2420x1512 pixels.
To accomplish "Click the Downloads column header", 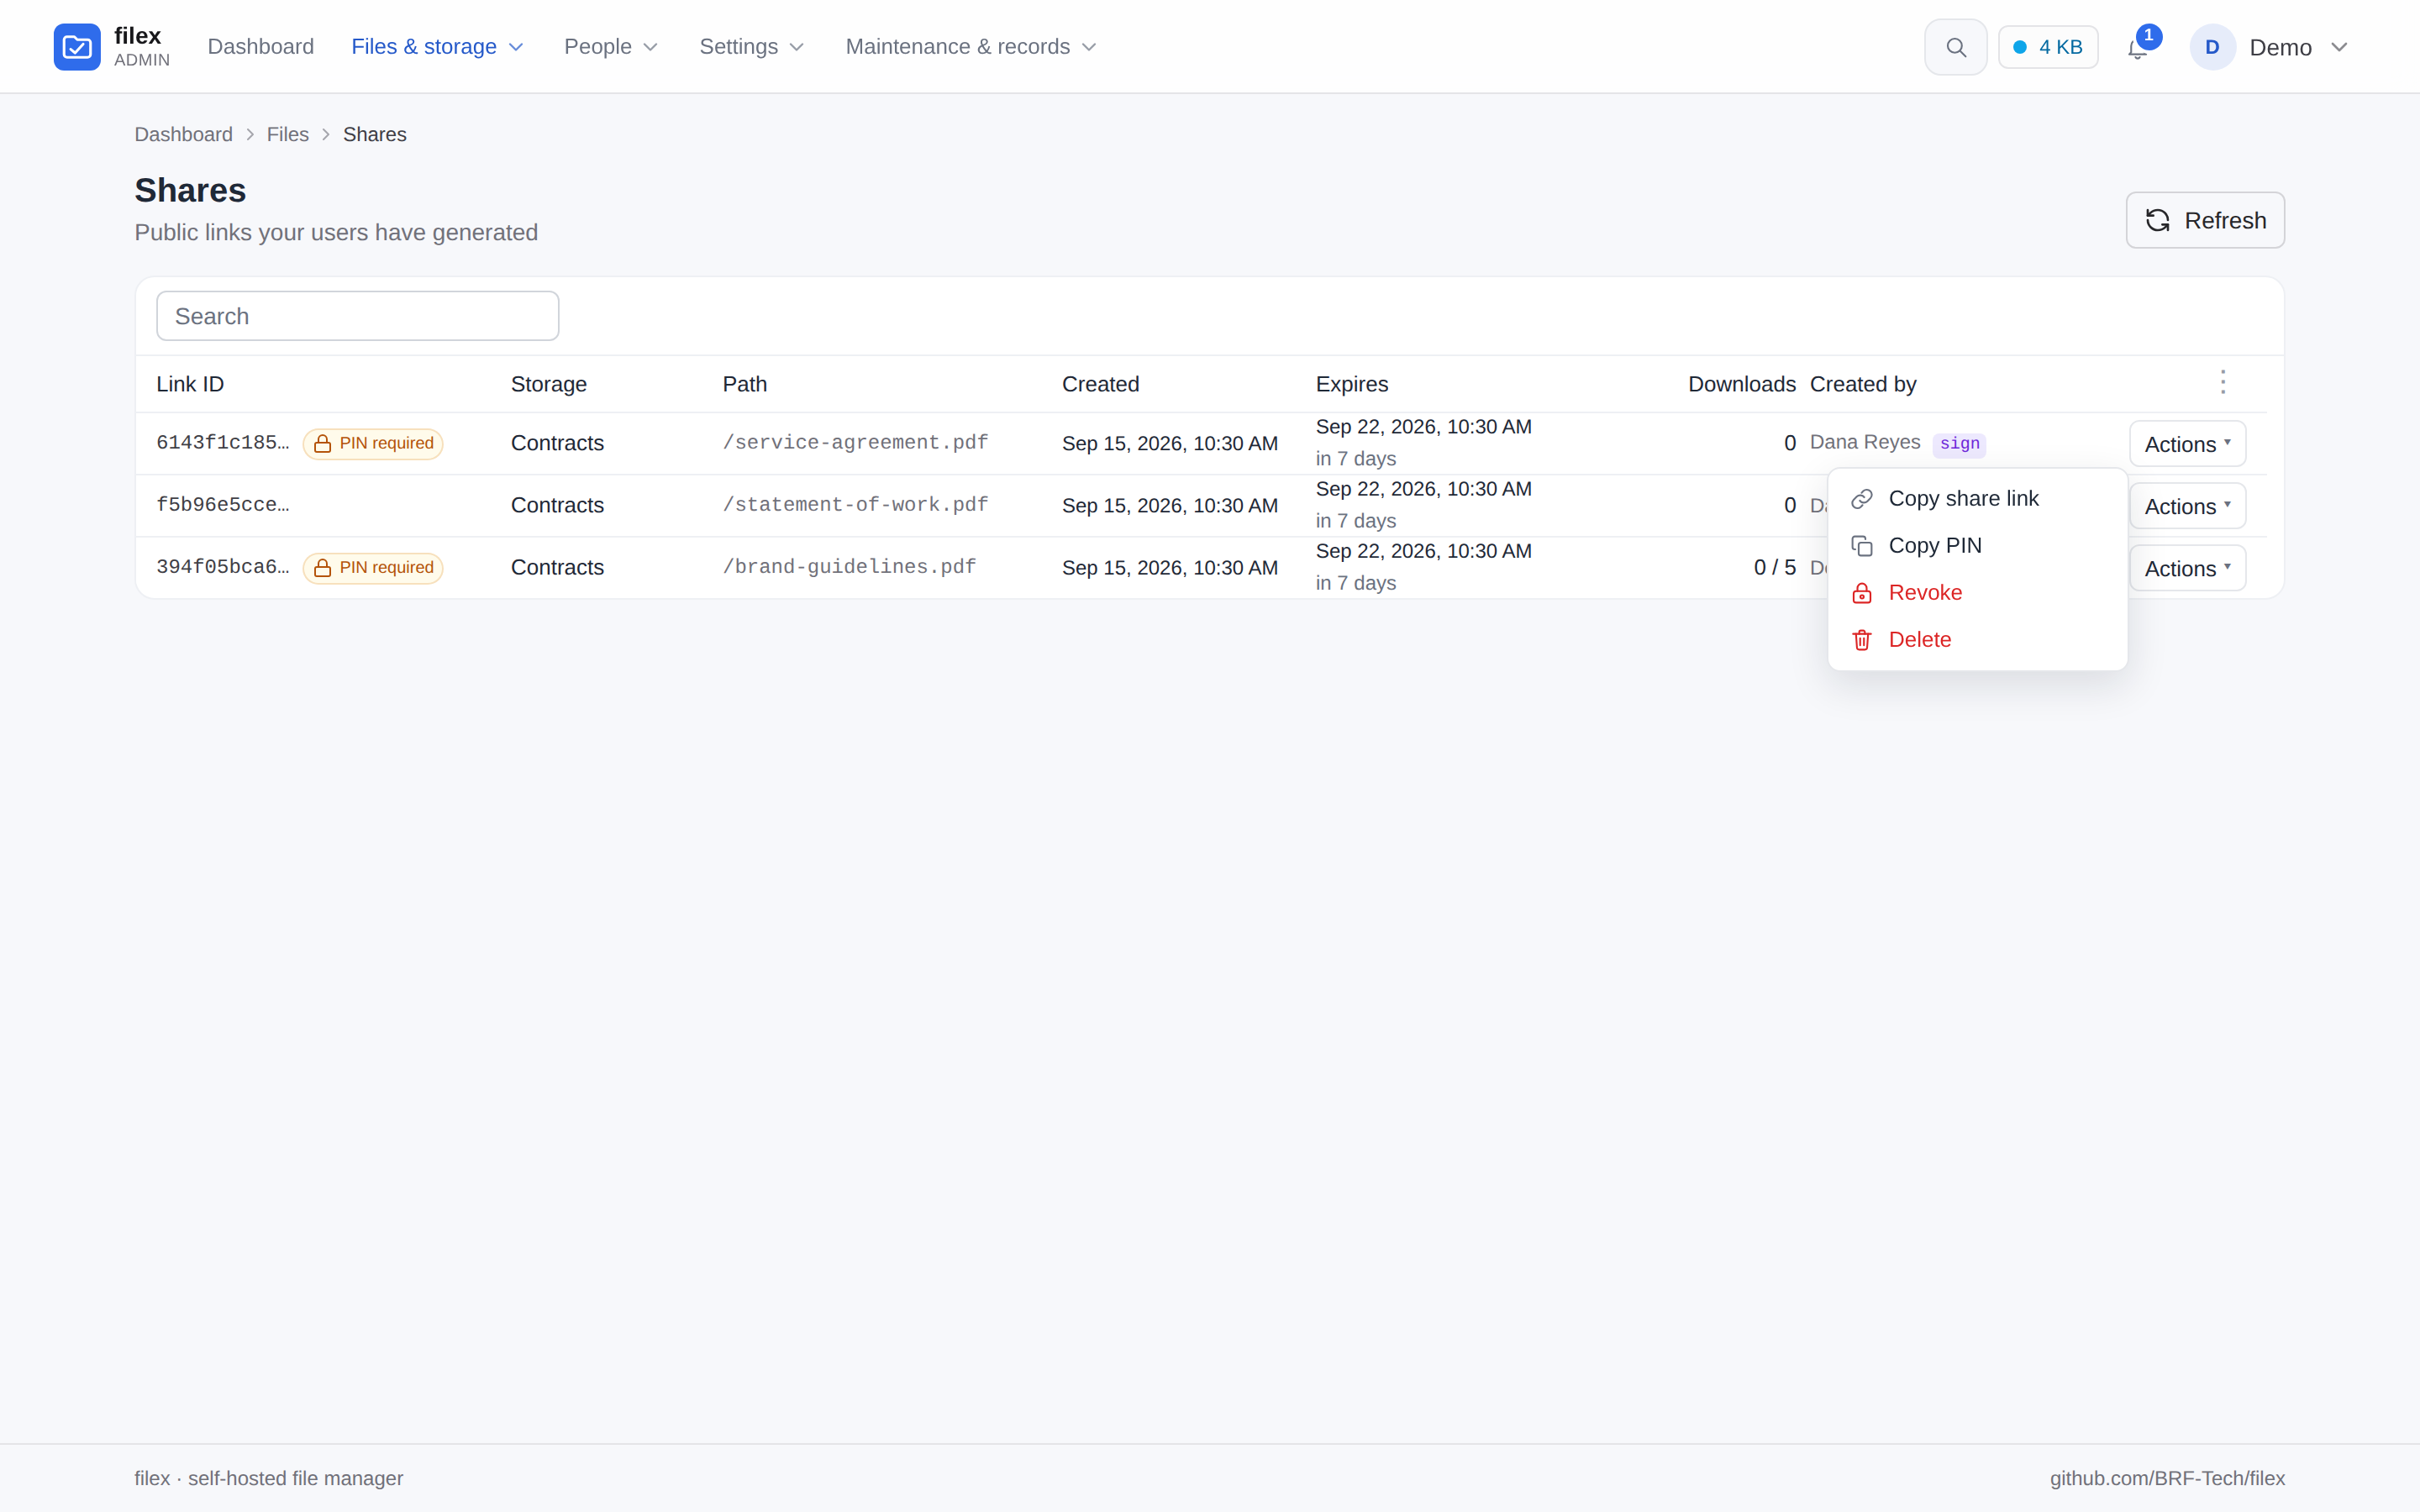I will [x=1742, y=384].
